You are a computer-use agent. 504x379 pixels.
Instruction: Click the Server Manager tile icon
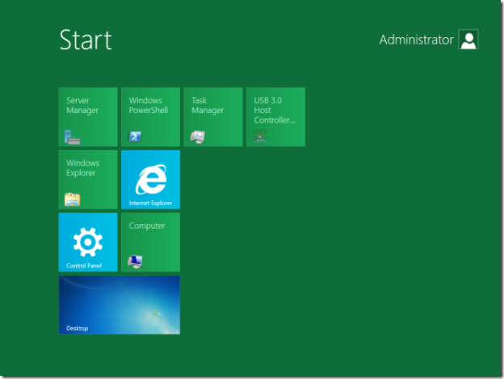(x=73, y=137)
